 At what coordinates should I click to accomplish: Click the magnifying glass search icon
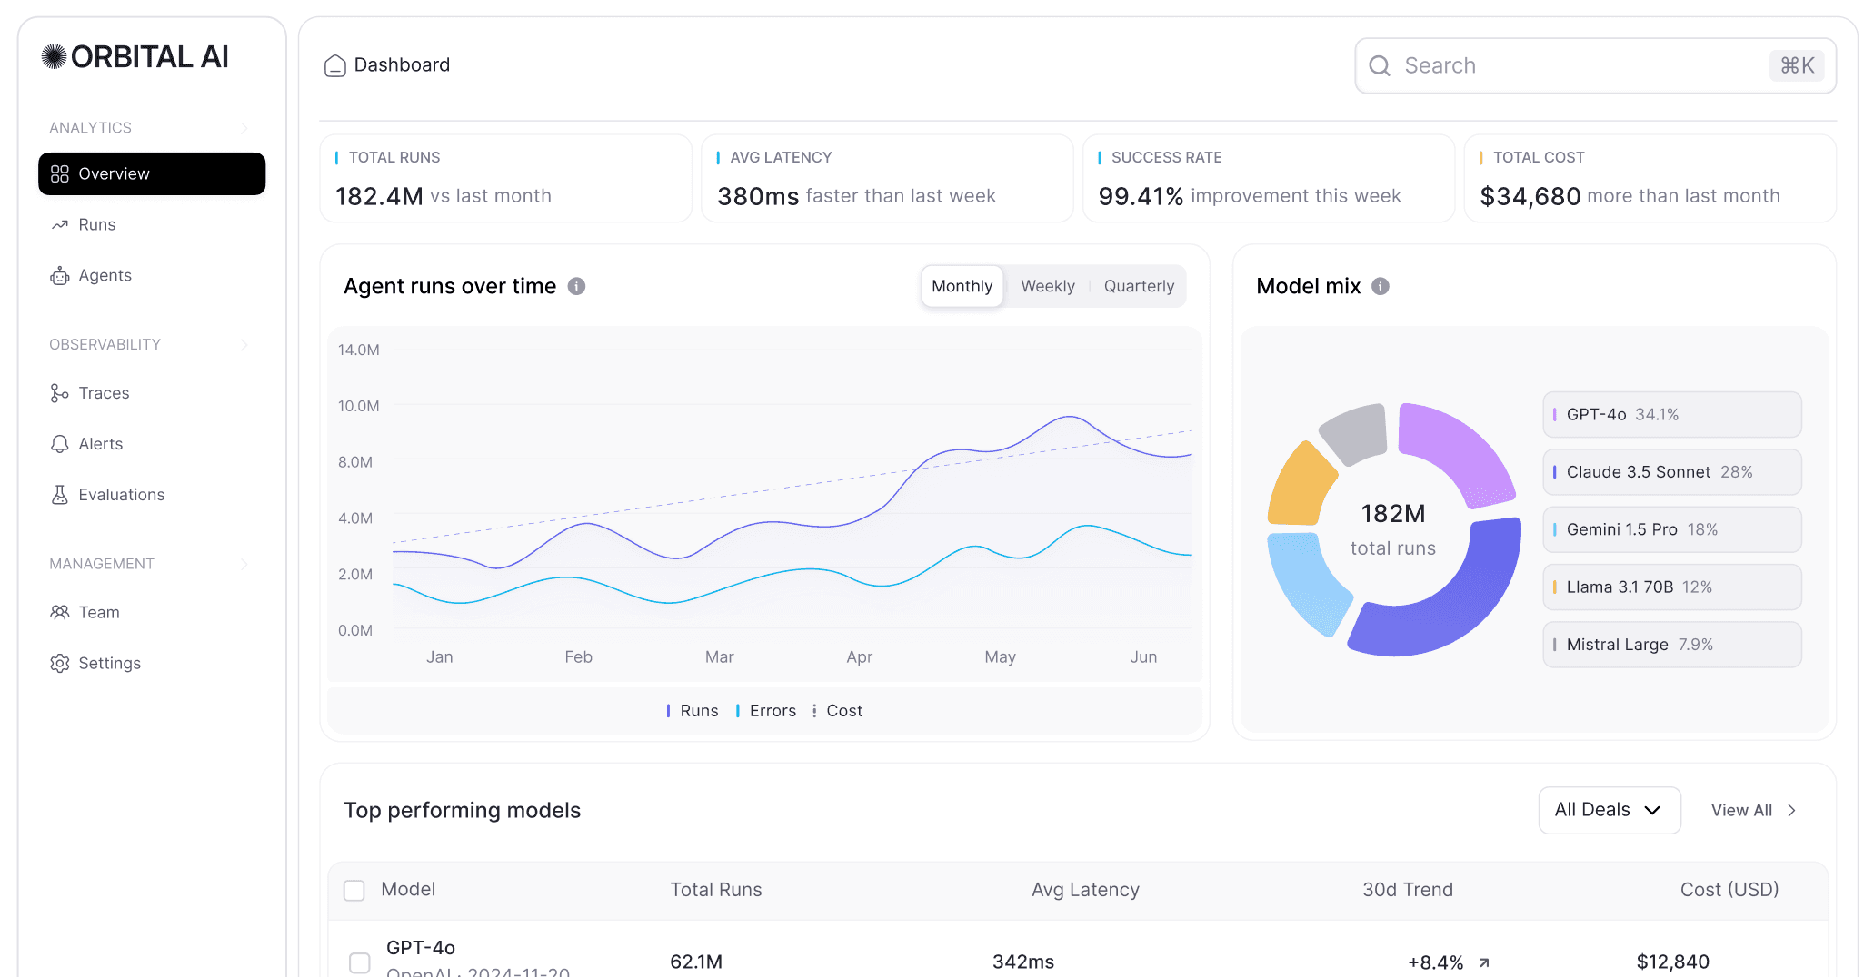pos(1380,65)
